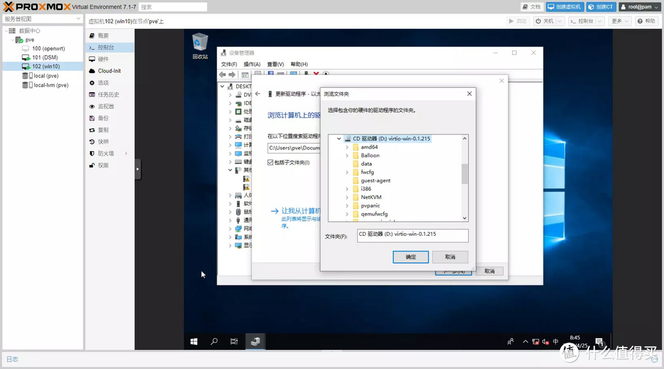Select 102 (win10) VM in tree

(x=45, y=66)
